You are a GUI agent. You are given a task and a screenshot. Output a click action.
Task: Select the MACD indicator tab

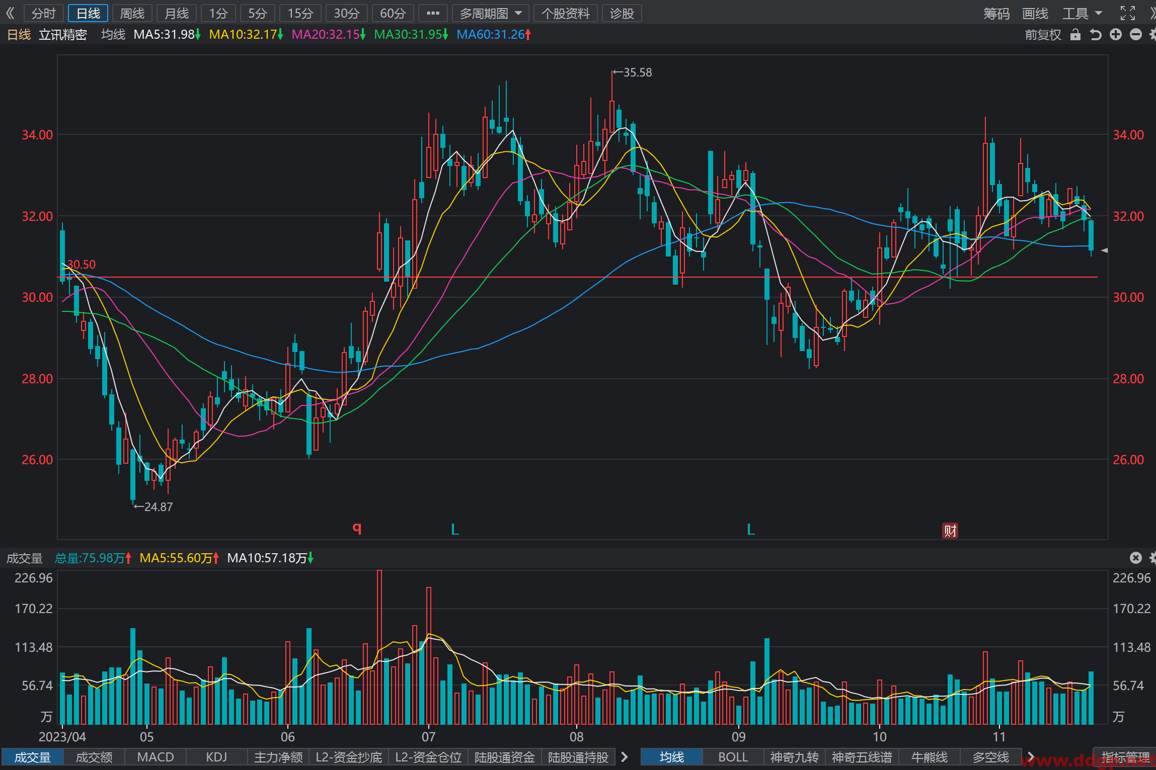[x=156, y=757]
